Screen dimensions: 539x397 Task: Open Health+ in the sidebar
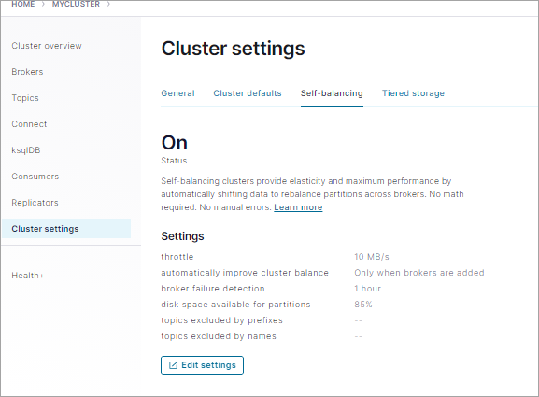click(28, 276)
